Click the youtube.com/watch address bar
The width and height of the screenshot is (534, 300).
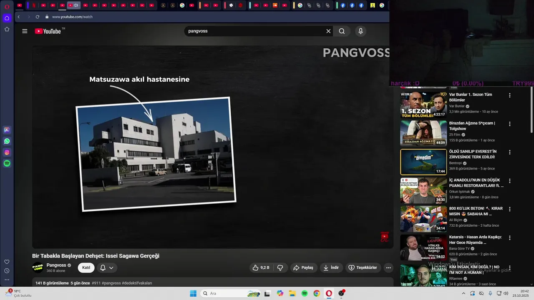pos(217,17)
